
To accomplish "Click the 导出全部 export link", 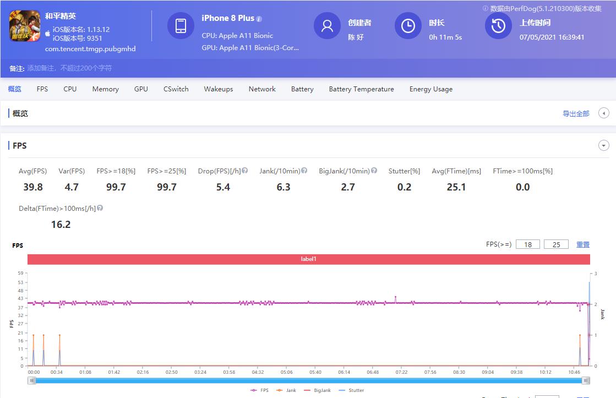I will tap(576, 114).
